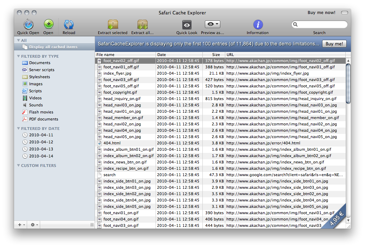Screen dimensions: 365x248
Task: Click the Buy me! button
Action: tap(334, 44)
